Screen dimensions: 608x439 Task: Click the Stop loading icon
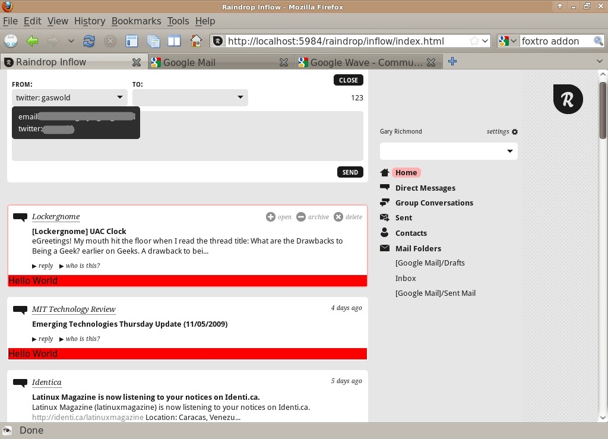110,41
